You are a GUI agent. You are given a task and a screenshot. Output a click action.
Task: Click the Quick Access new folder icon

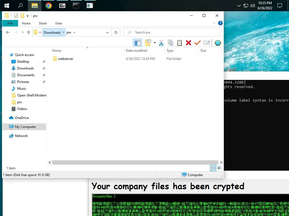coord(22,16)
